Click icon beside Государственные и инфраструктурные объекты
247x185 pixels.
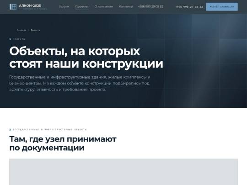click(x=10, y=129)
